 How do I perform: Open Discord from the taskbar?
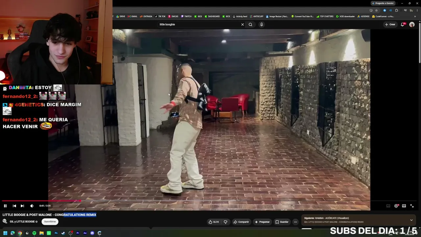92,233
